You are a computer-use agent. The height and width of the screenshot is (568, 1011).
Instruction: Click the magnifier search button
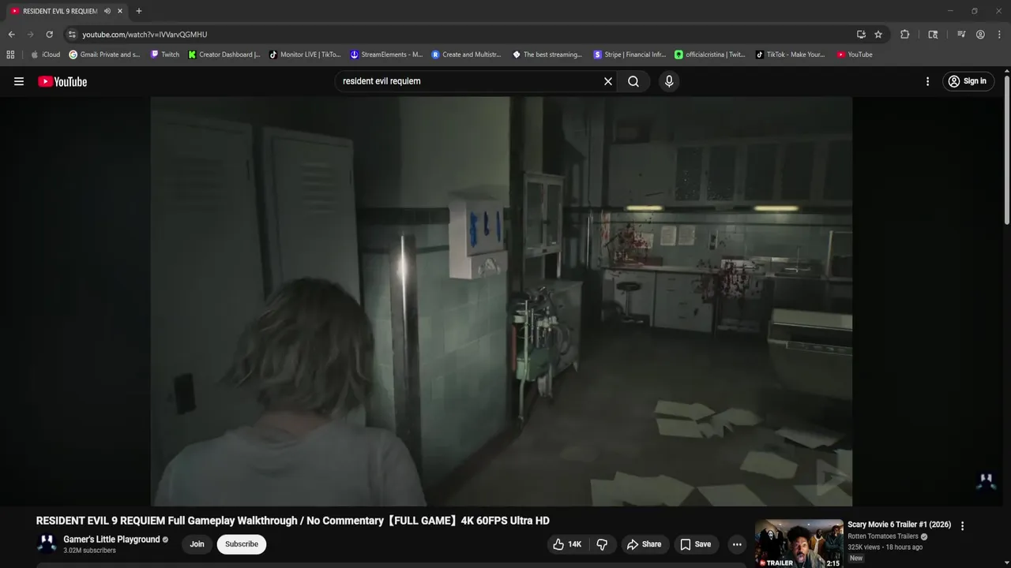(633, 81)
